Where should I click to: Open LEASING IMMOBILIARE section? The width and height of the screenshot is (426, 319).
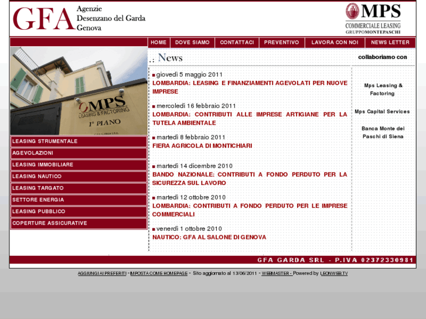pos(79,165)
